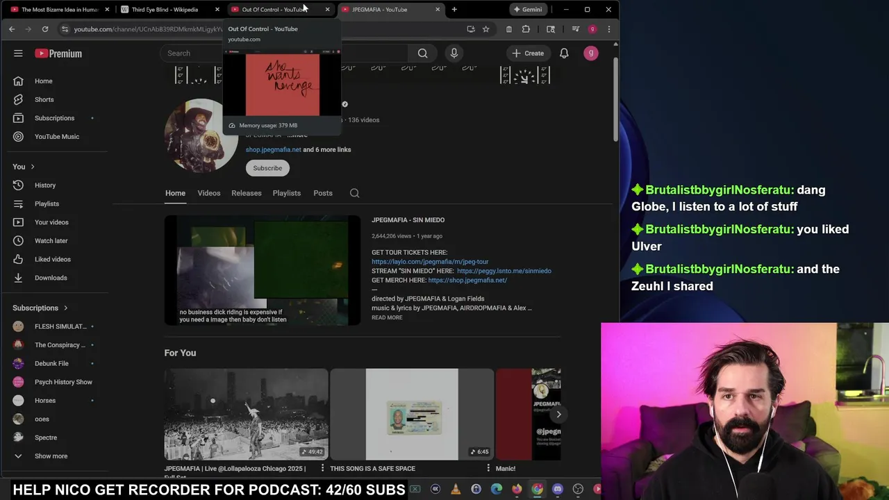This screenshot has height=500, width=889.
Task: Select the channel Home tab
Action: pos(175,193)
